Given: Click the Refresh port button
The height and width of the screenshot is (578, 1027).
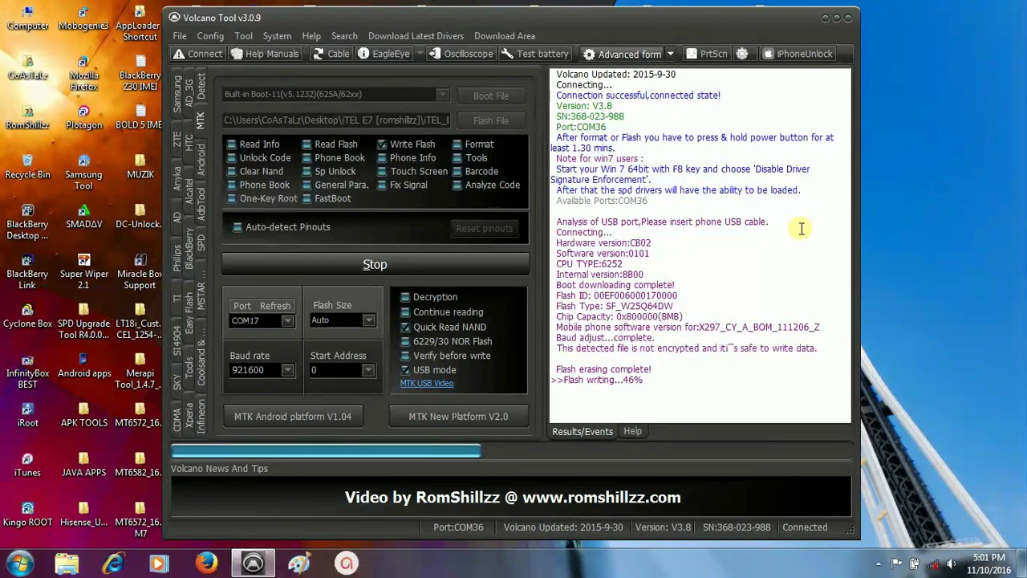Looking at the screenshot, I should pos(274,306).
